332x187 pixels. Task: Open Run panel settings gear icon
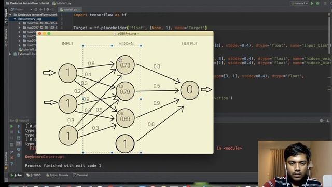(x=322, y=121)
